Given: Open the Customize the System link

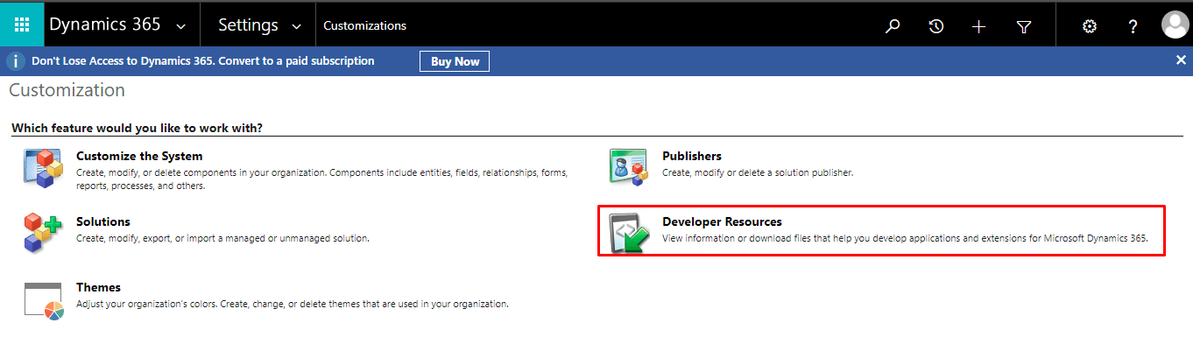Looking at the screenshot, I should pos(139,156).
